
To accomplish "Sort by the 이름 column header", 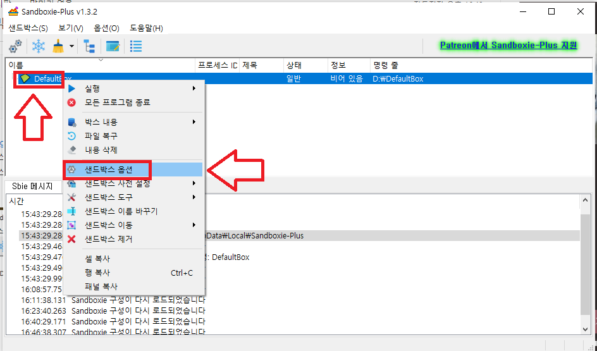I will tap(101, 65).
